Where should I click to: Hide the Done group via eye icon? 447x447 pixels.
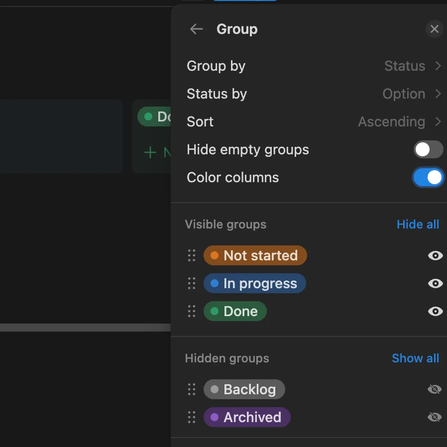[x=436, y=311]
